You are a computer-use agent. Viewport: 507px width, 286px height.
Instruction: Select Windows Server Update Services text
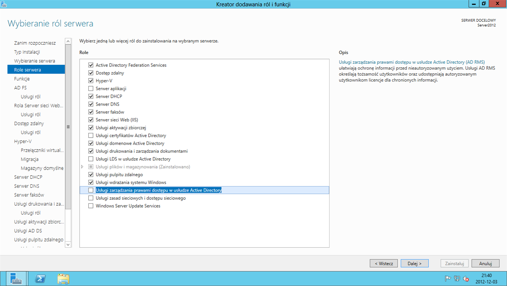point(128,206)
